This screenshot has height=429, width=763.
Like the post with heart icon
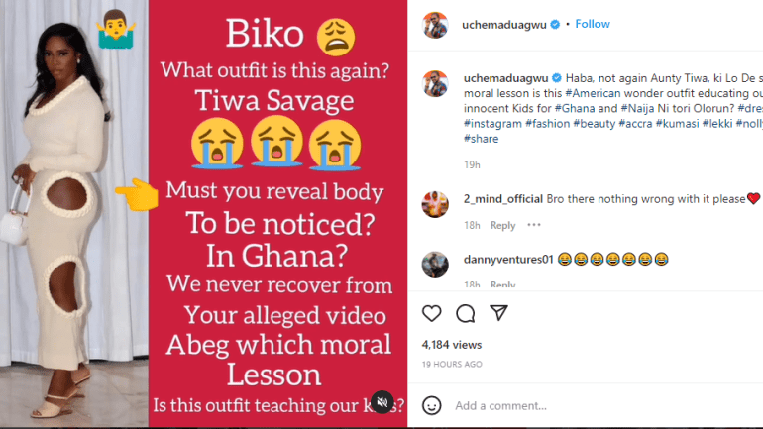coord(432,313)
